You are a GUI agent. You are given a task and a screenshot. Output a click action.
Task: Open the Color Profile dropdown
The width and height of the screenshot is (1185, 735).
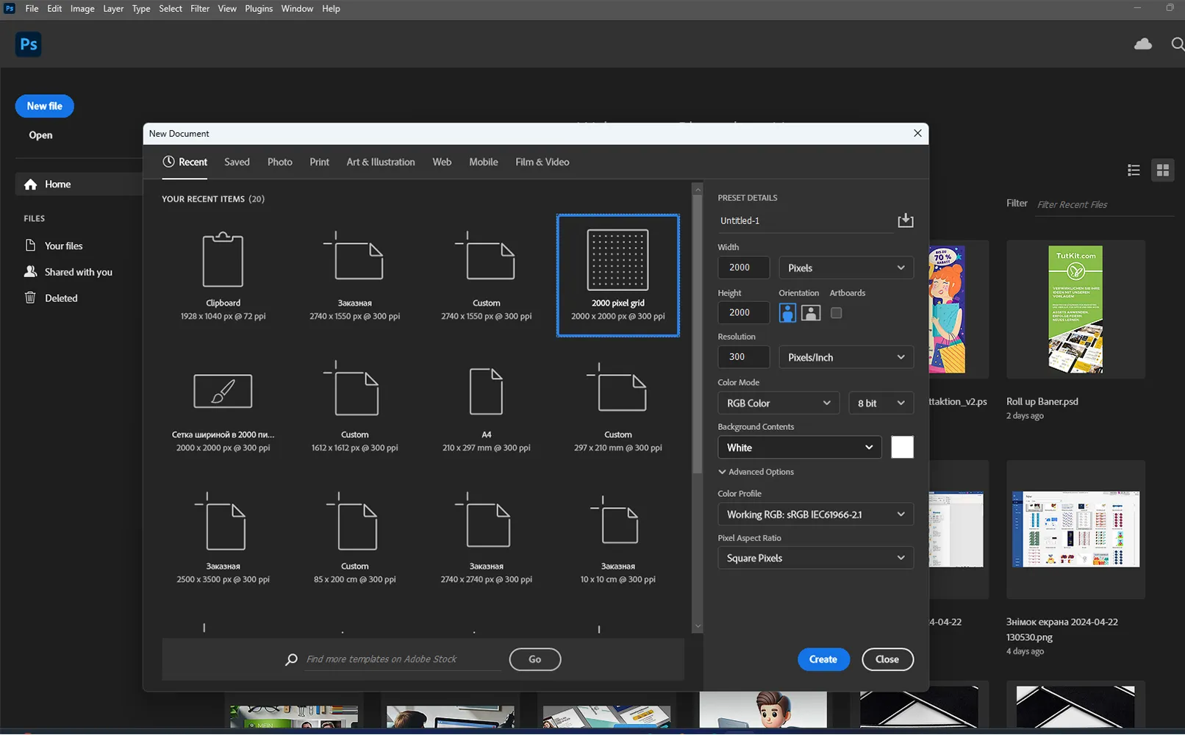(x=815, y=514)
